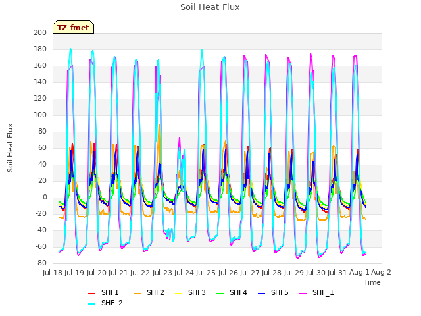Click the cyan SHF_2 legend swatch
The height and width of the screenshot is (316, 421).
[92, 304]
